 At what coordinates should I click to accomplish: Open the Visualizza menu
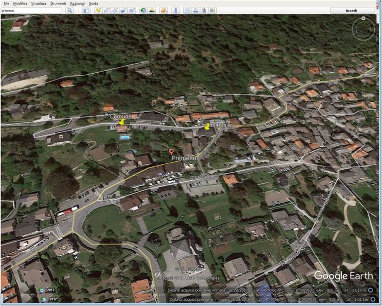[x=38, y=3]
